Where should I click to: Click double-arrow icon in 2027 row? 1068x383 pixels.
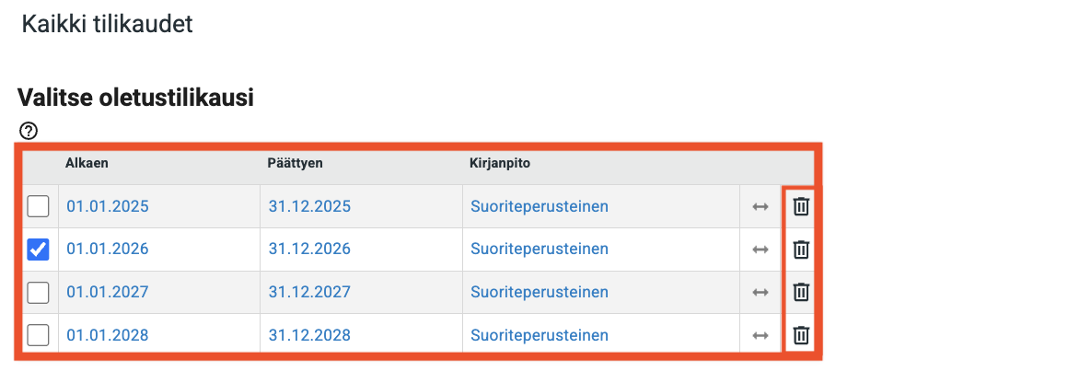point(760,292)
